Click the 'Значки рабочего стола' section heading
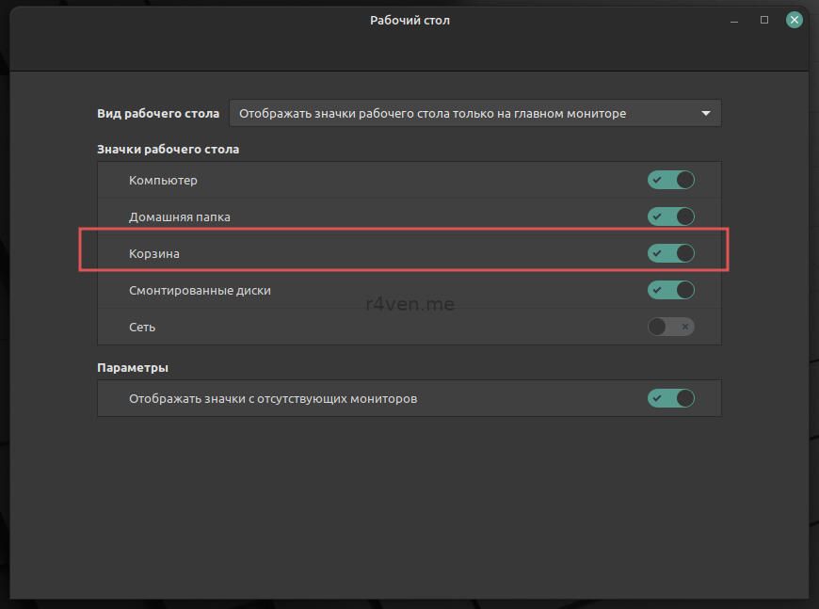819x609 pixels. point(168,149)
